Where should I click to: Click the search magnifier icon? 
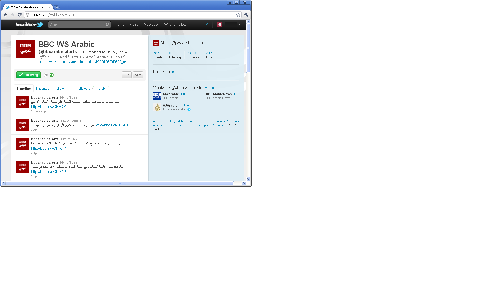click(107, 25)
